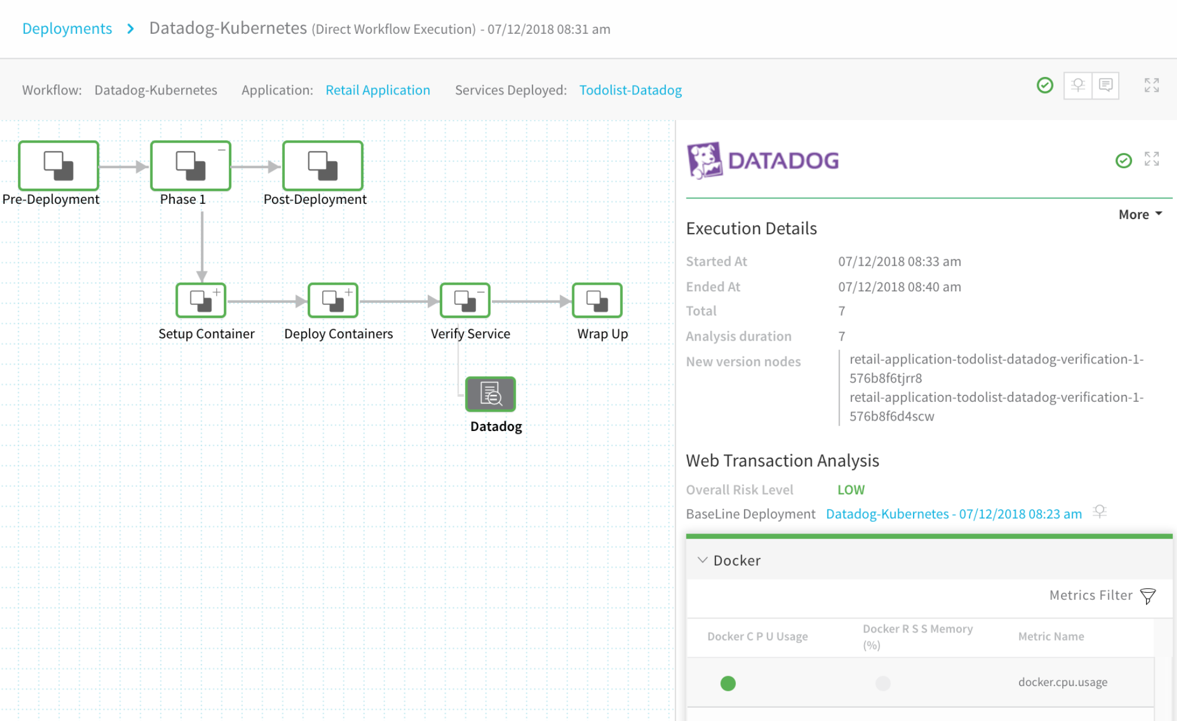
Task: Click the breadcrumb chevron after Deployments
Action: [x=131, y=29]
